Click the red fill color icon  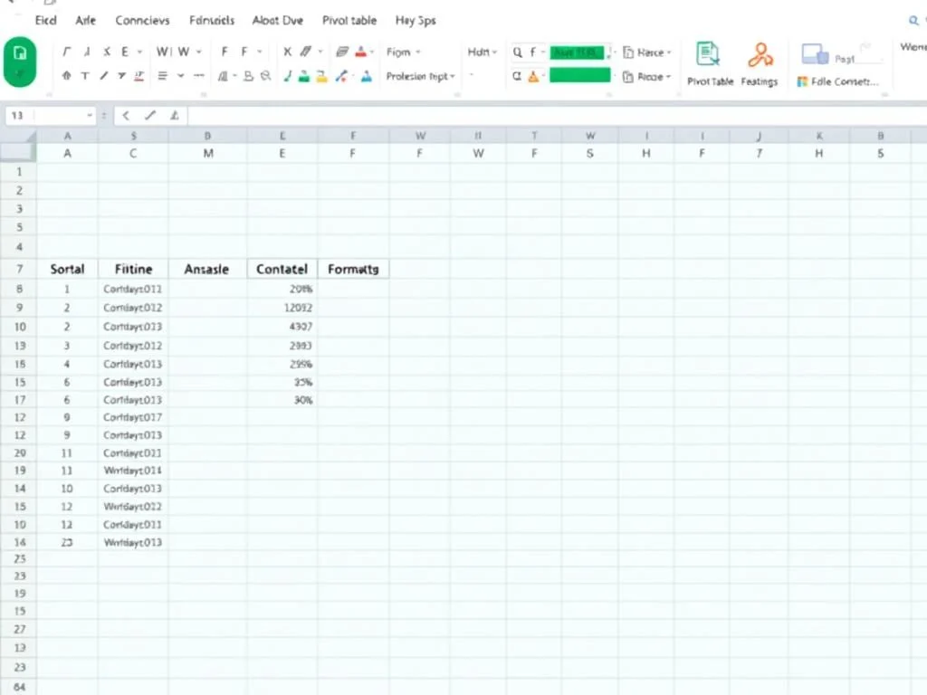coord(360,52)
